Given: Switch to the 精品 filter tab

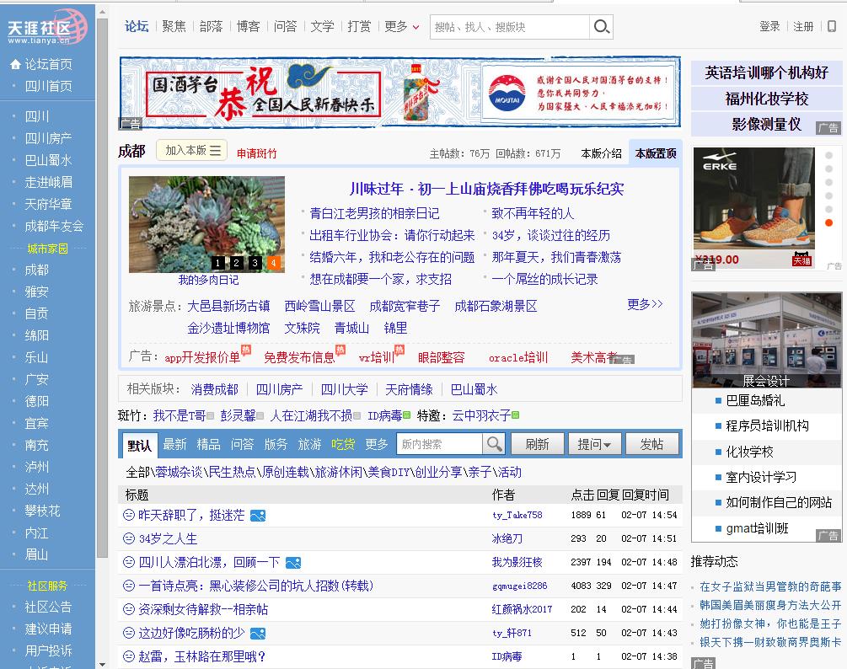Looking at the screenshot, I should pos(208,444).
